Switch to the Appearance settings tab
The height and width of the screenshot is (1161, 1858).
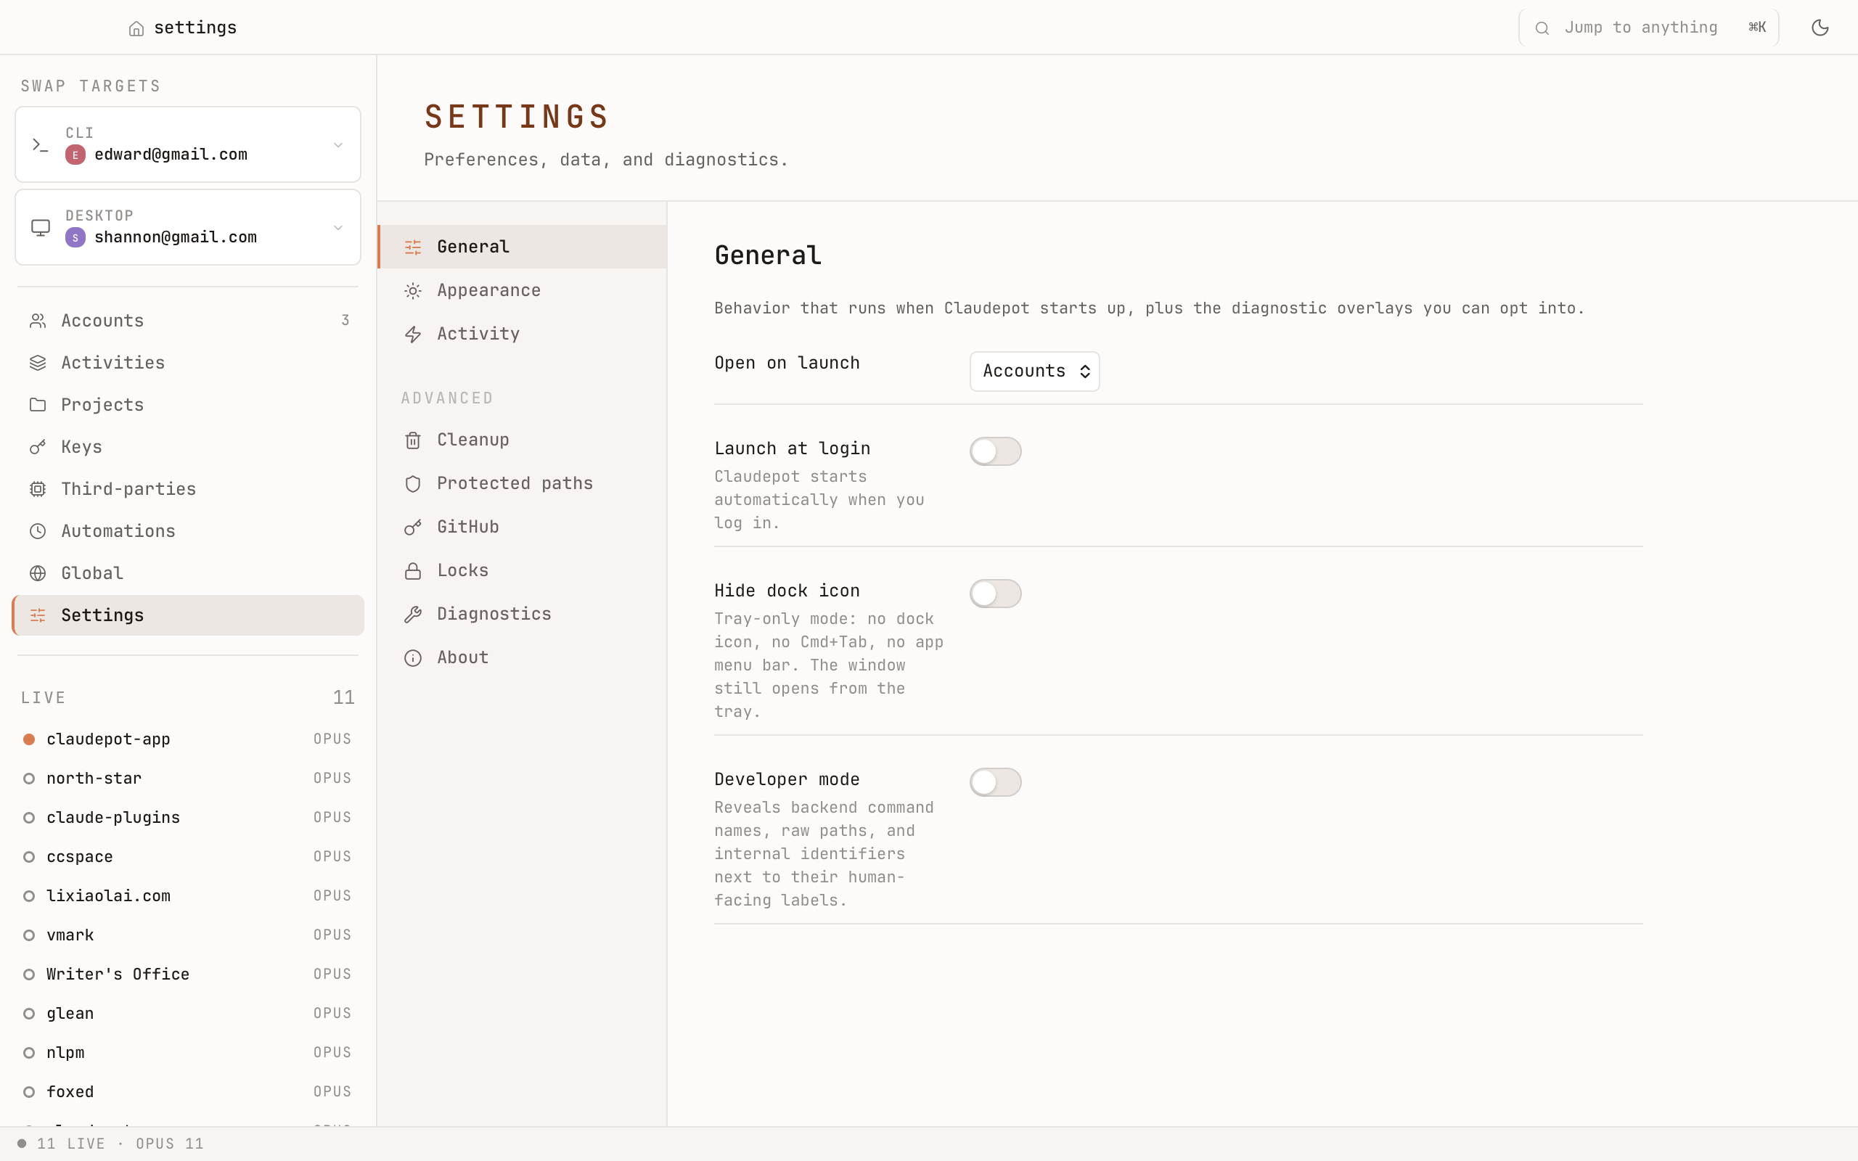489,290
